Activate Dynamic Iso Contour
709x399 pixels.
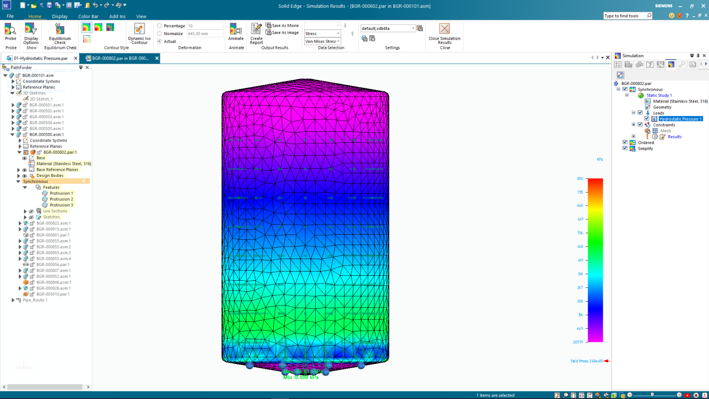pos(138,32)
